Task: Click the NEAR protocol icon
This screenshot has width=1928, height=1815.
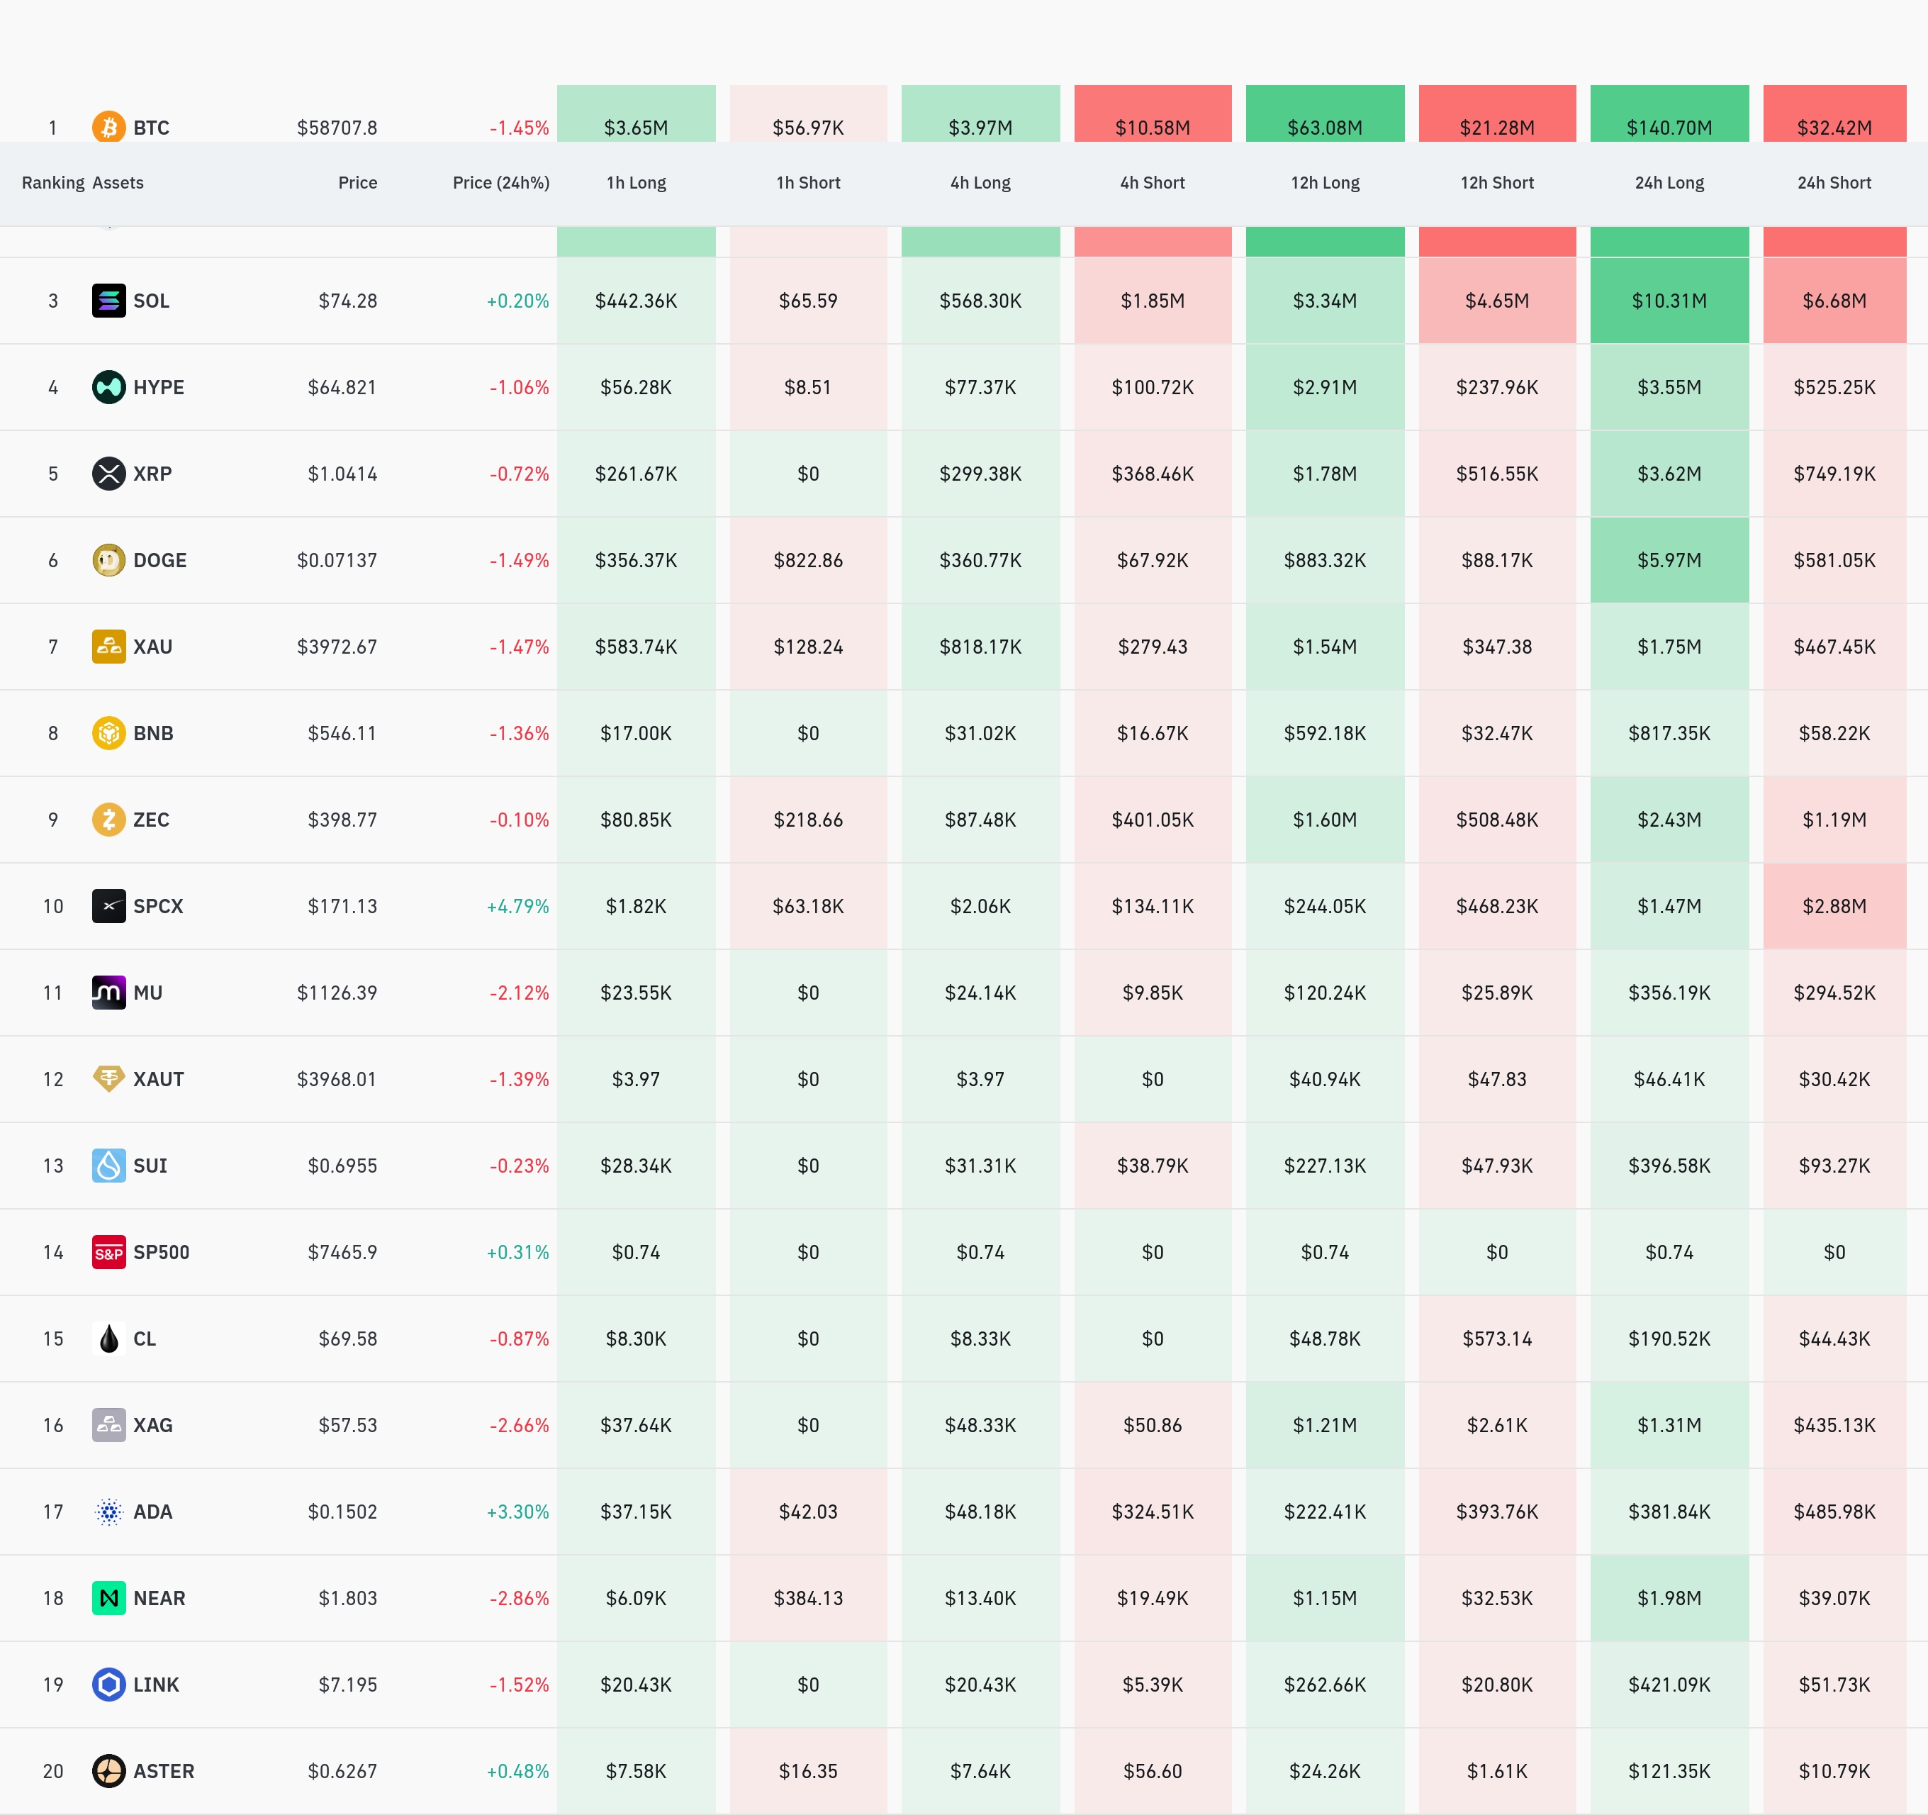Action: 108,1598
